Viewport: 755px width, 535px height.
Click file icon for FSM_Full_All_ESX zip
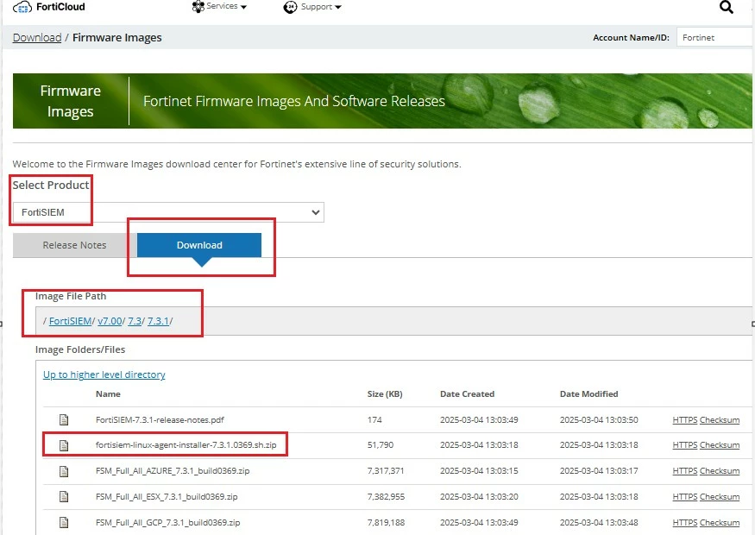click(64, 496)
